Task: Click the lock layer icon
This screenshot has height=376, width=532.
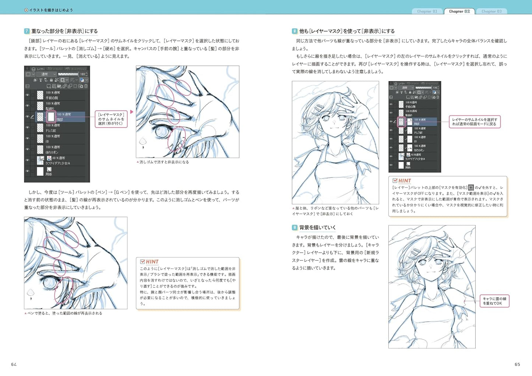Action: click(x=51, y=80)
